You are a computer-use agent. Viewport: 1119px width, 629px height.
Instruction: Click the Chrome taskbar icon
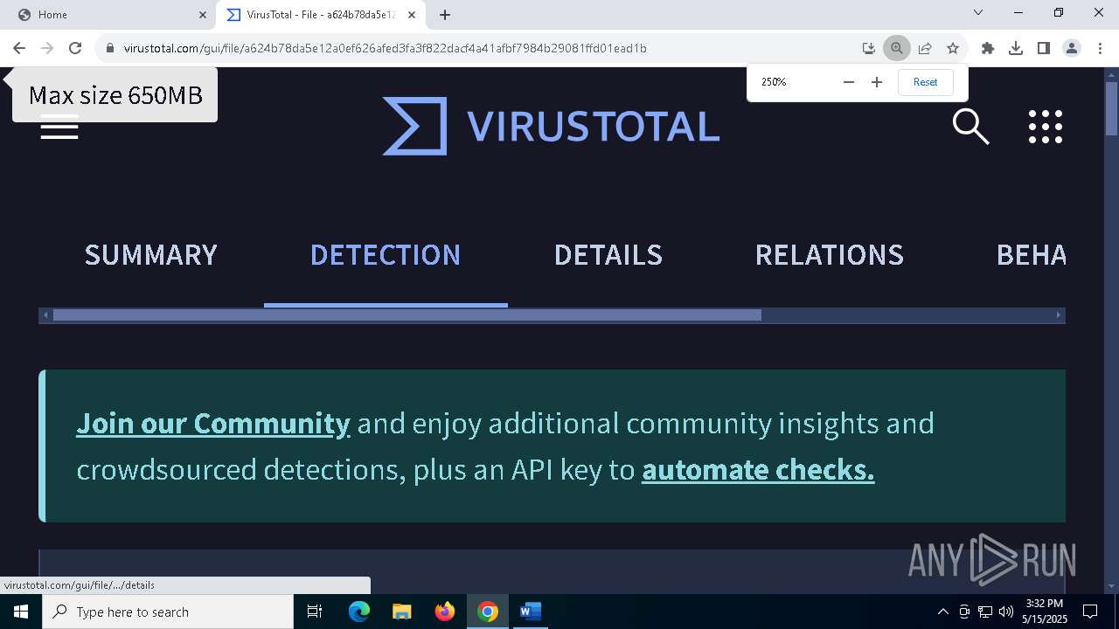[x=488, y=612]
